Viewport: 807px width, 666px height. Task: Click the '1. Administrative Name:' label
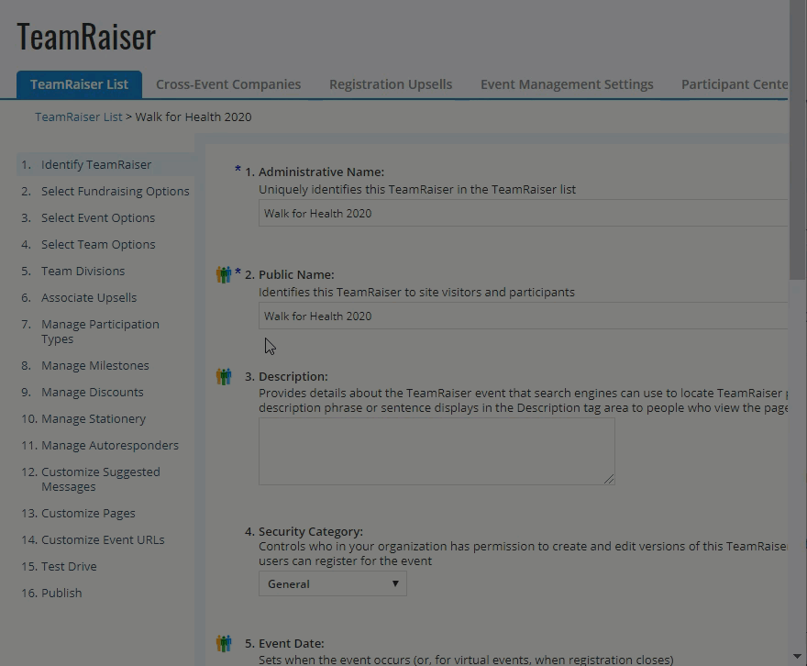click(315, 172)
